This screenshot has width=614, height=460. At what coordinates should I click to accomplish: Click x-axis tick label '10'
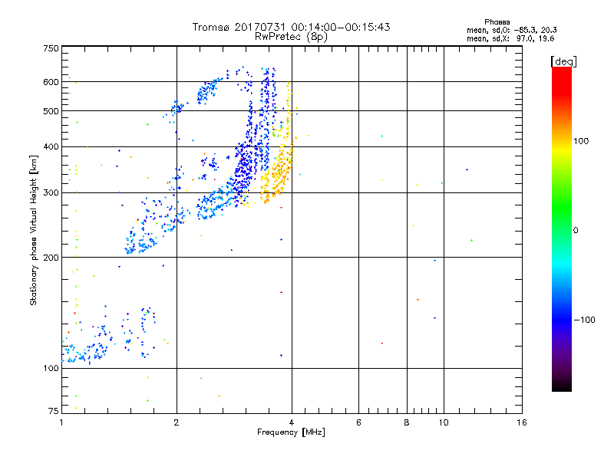(x=444, y=422)
